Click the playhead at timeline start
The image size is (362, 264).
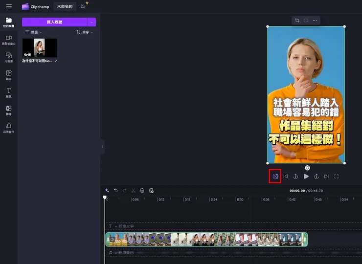click(x=105, y=198)
